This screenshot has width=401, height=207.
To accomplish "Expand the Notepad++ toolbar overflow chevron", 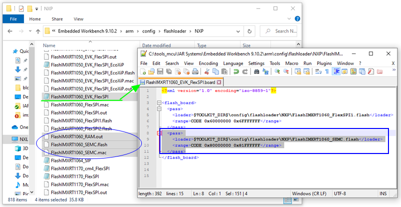I will (x=394, y=70).
